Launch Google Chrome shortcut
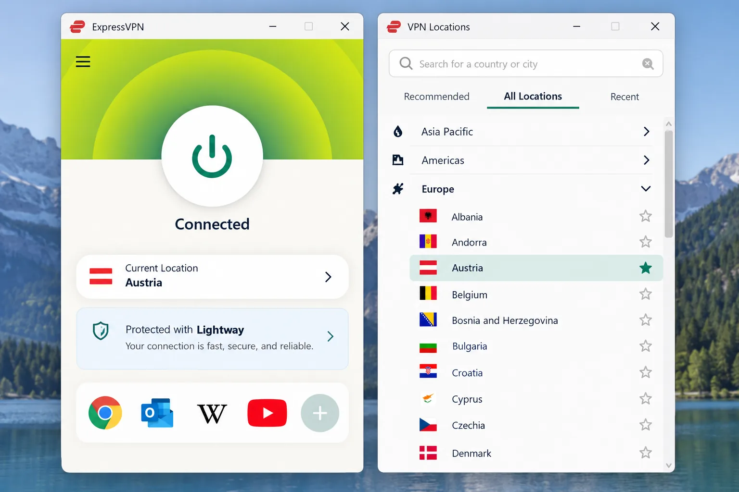 pos(105,413)
